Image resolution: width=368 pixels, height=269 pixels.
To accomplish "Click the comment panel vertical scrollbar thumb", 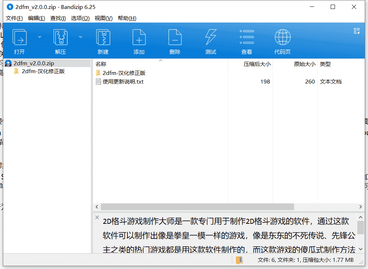I will tap(361, 227).
